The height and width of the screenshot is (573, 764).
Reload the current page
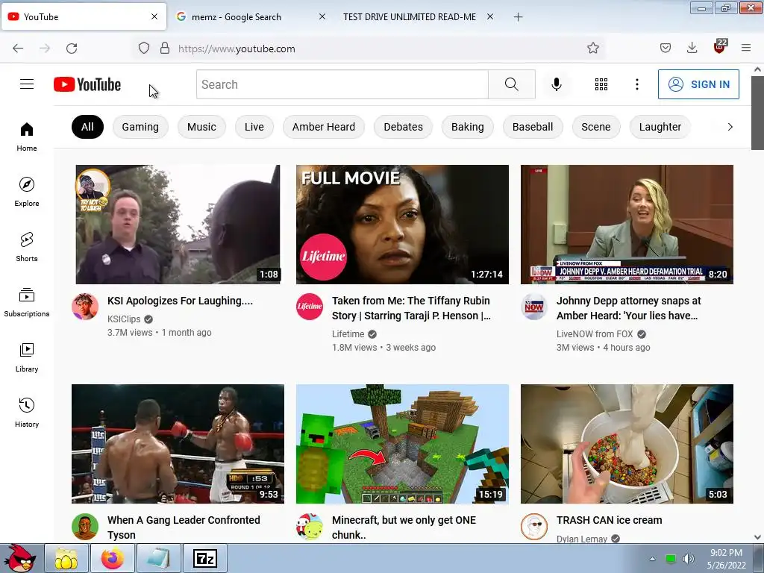(x=72, y=48)
